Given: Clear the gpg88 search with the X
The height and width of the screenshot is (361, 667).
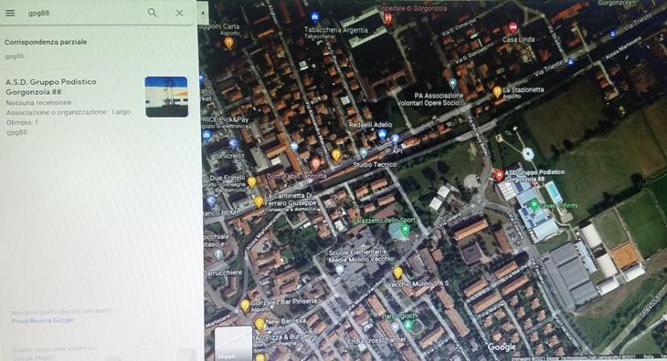Looking at the screenshot, I should tap(179, 13).
